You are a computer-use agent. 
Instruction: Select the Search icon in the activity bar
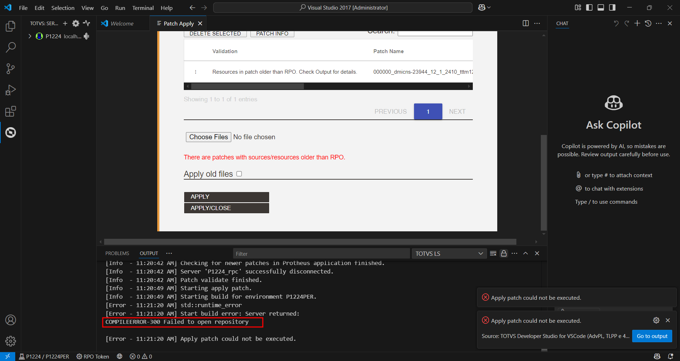pos(11,47)
